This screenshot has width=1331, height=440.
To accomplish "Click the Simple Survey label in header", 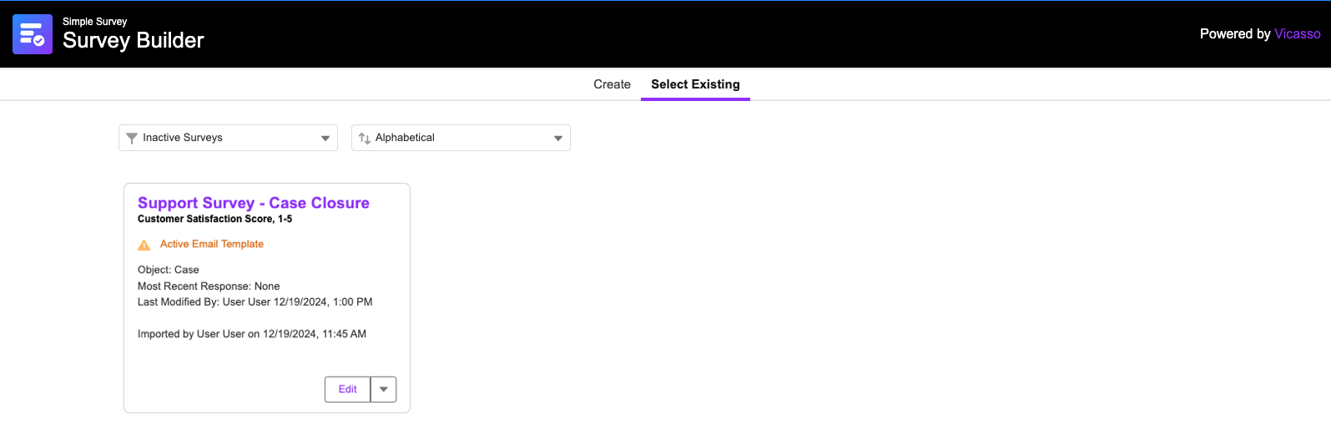I will pos(95,22).
